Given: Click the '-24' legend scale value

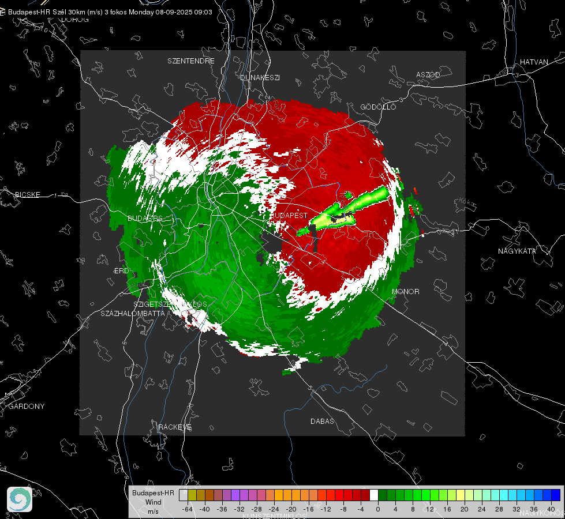Looking at the screenshot, I should 274,509.
